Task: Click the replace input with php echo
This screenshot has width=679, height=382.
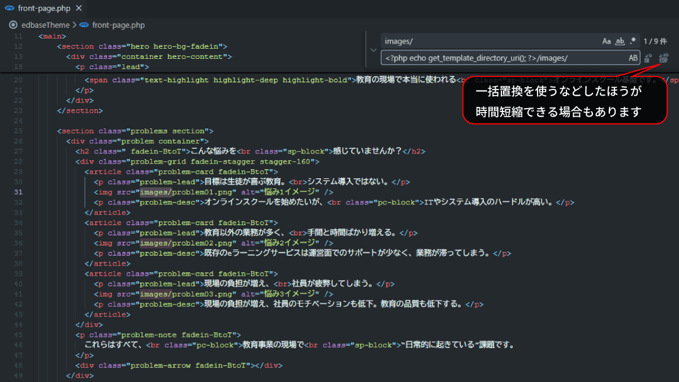Action: click(x=504, y=58)
